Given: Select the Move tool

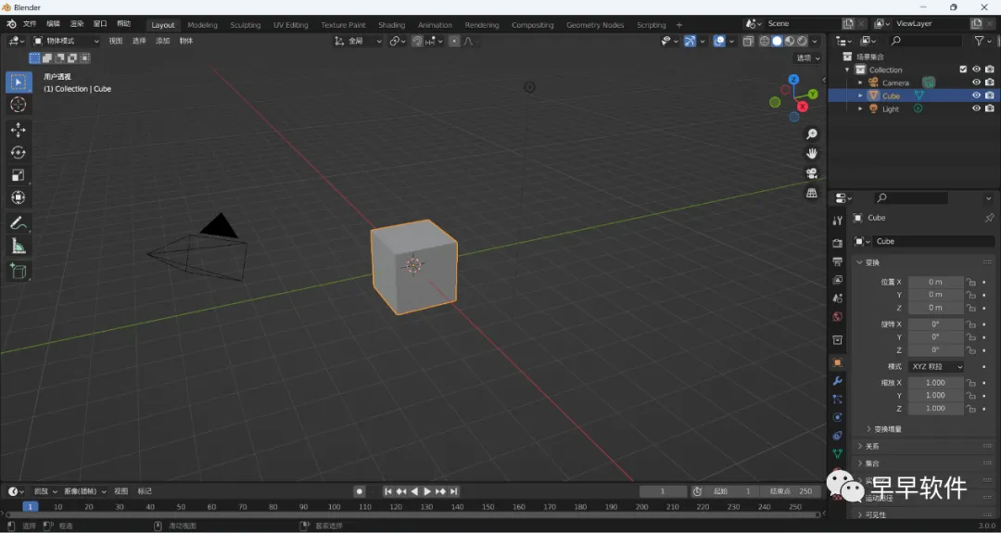Looking at the screenshot, I should point(18,130).
